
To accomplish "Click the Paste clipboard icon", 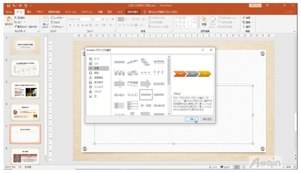I will point(9,20).
